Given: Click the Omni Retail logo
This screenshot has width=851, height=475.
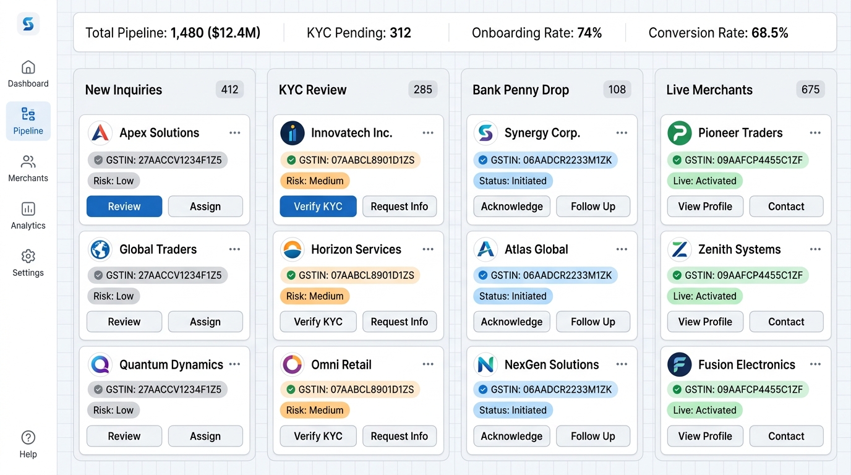Looking at the screenshot, I should pos(293,364).
